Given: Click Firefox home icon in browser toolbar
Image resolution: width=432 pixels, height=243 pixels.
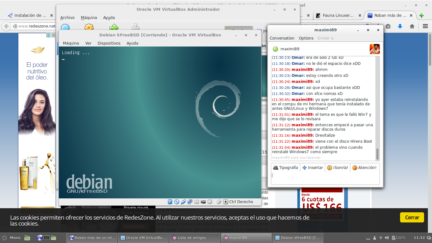Looking at the screenshot, I should [412, 26].
